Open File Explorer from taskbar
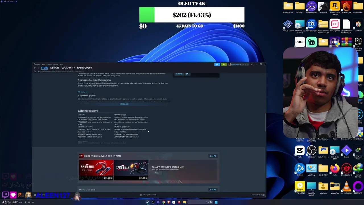This screenshot has height=205, width=364. click(x=184, y=202)
